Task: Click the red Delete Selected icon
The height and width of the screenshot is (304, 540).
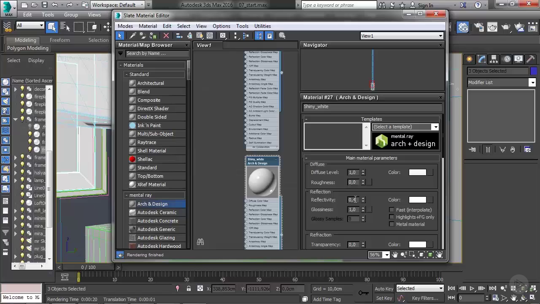Action: (x=166, y=36)
